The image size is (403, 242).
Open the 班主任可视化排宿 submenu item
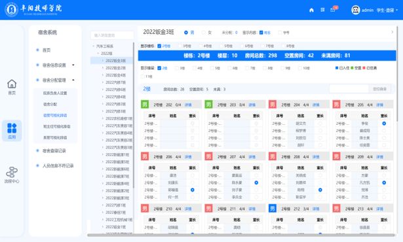click(56, 126)
